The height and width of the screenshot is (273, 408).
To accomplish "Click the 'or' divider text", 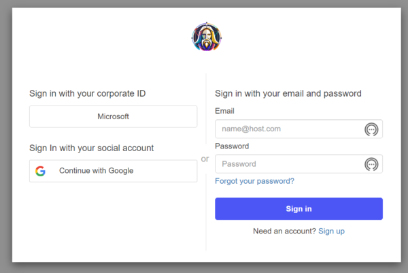I will pos(205,159).
